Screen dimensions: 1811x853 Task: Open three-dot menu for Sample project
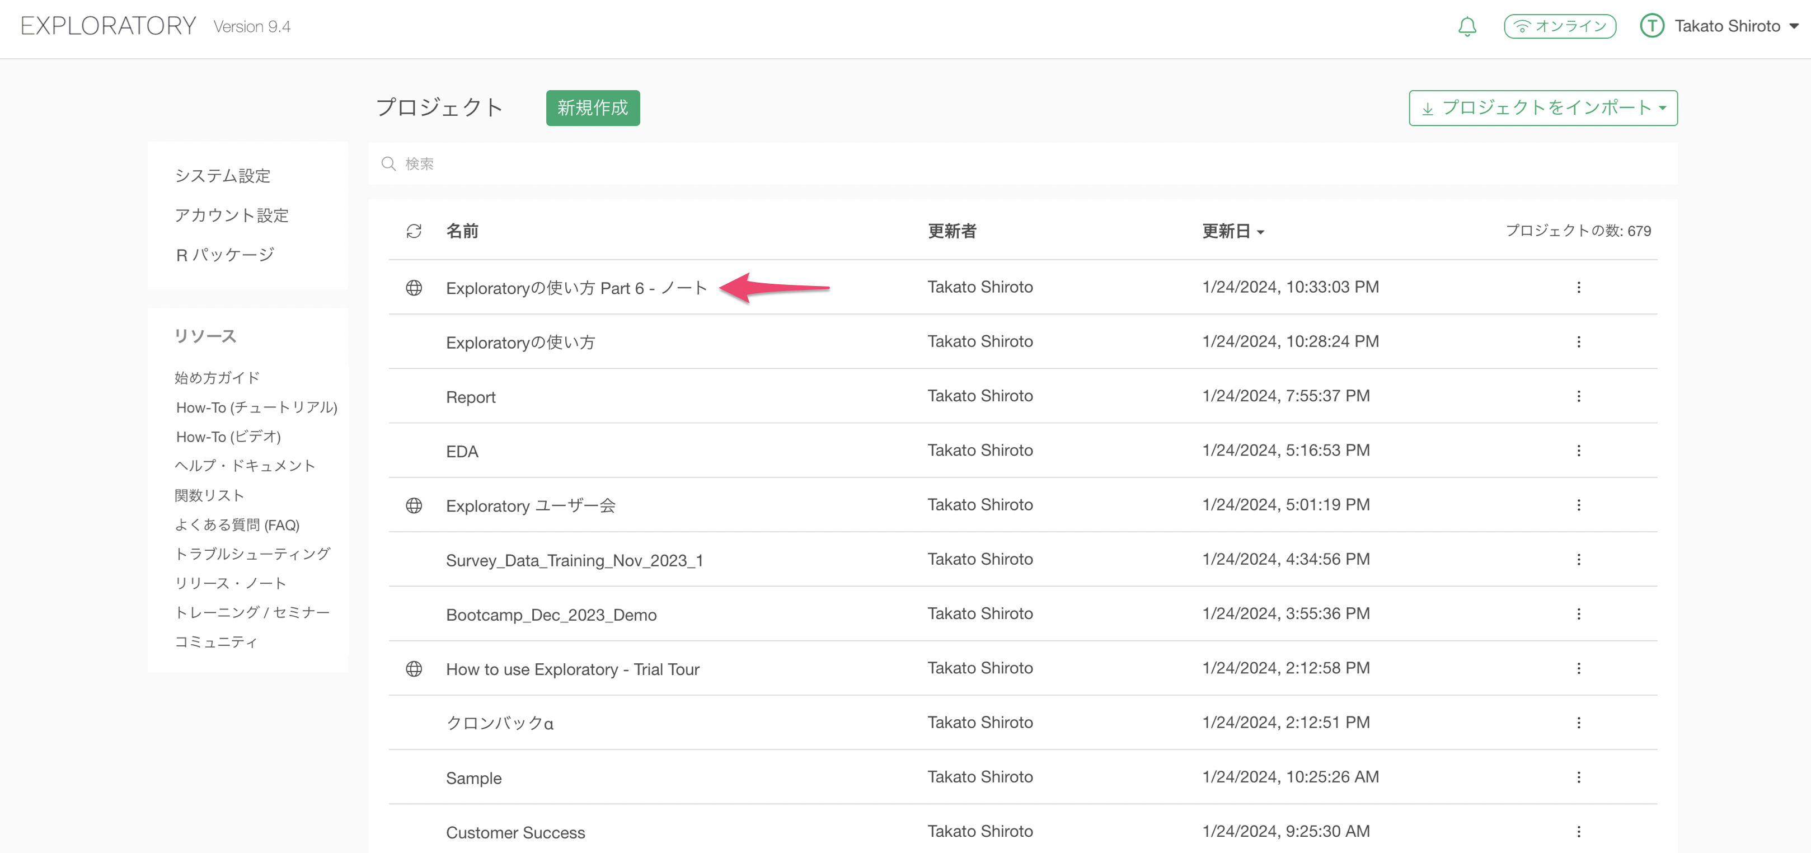[x=1578, y=778]
